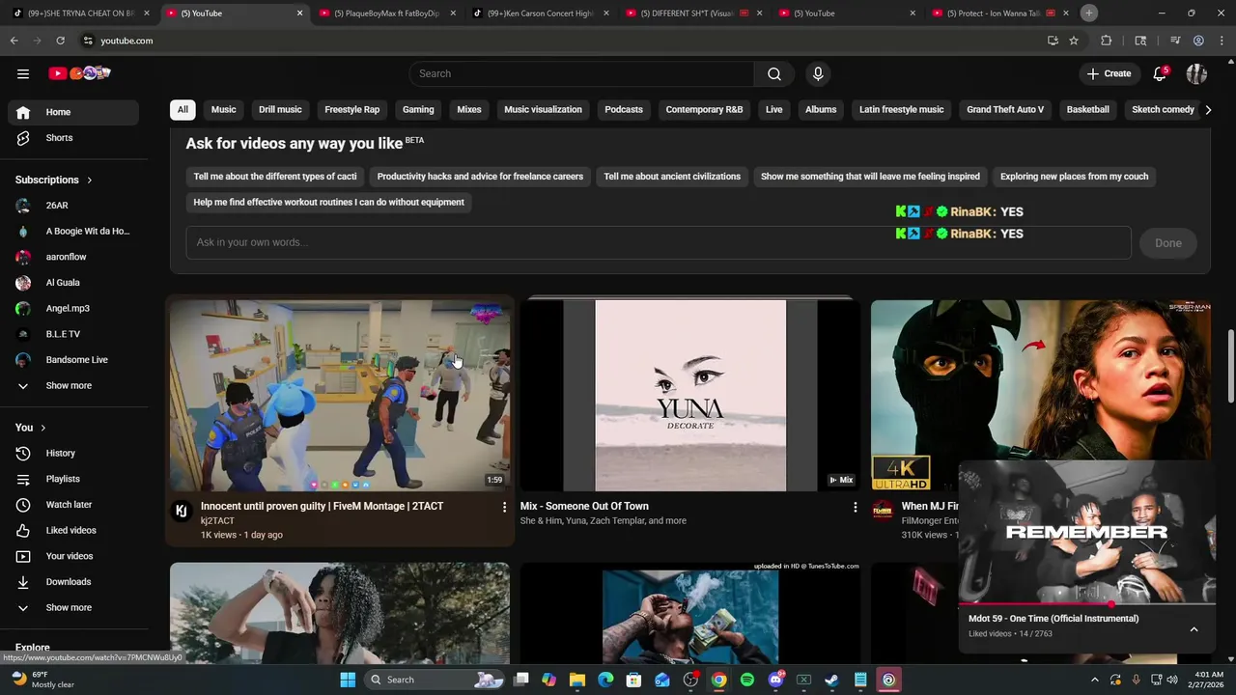Choose 'Tell me about ancient civilizations' suggestion
The height and width of the screenshot is (695, 1236).
tap(672, 177)
